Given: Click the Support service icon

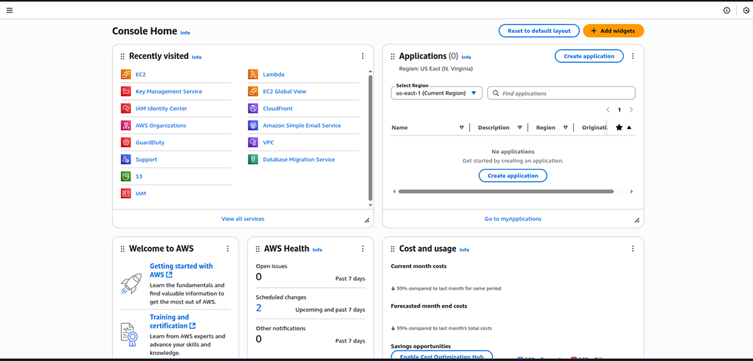Looking at the screenshot, I should coord(126,159).
